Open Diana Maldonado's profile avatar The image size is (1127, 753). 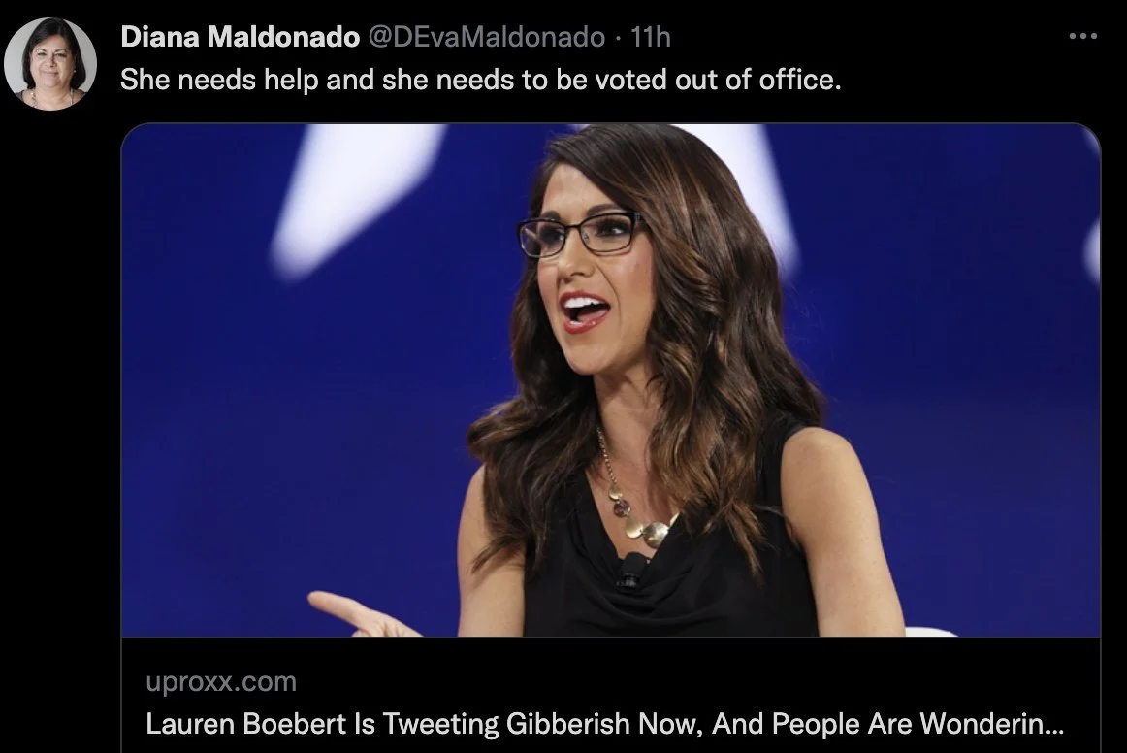(x=49, y=63)
